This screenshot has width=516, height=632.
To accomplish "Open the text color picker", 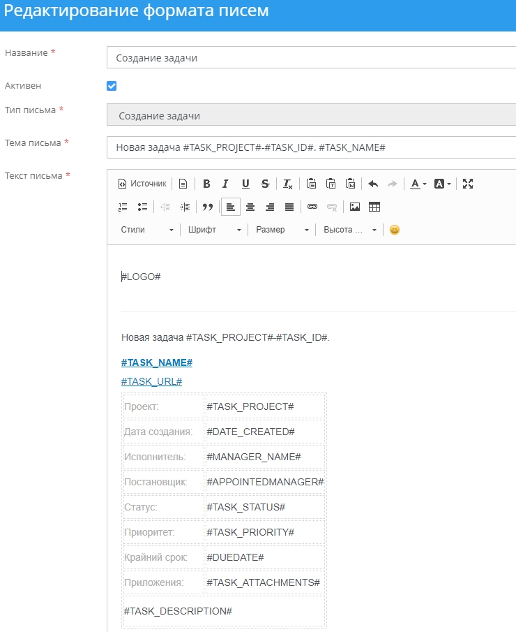I will [x=418, y=184].
